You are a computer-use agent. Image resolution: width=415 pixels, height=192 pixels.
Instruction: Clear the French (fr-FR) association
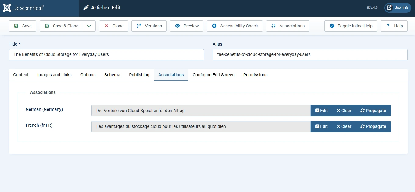tap(344, 126)
